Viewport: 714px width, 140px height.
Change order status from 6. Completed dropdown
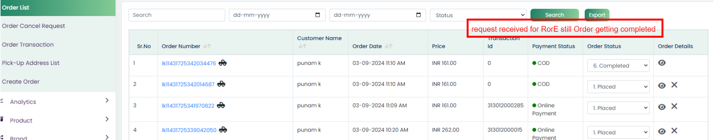pos(619,65)
